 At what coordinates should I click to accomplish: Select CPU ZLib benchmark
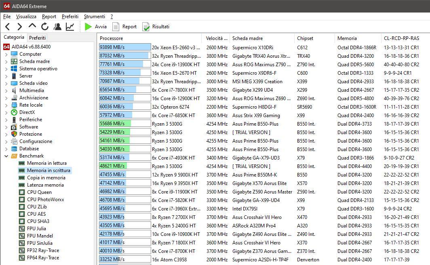coord(37,207)
